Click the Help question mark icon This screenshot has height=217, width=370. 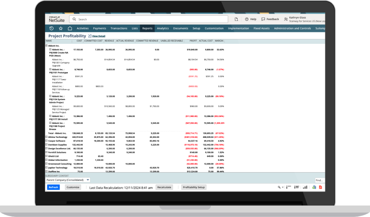(247, 19)
